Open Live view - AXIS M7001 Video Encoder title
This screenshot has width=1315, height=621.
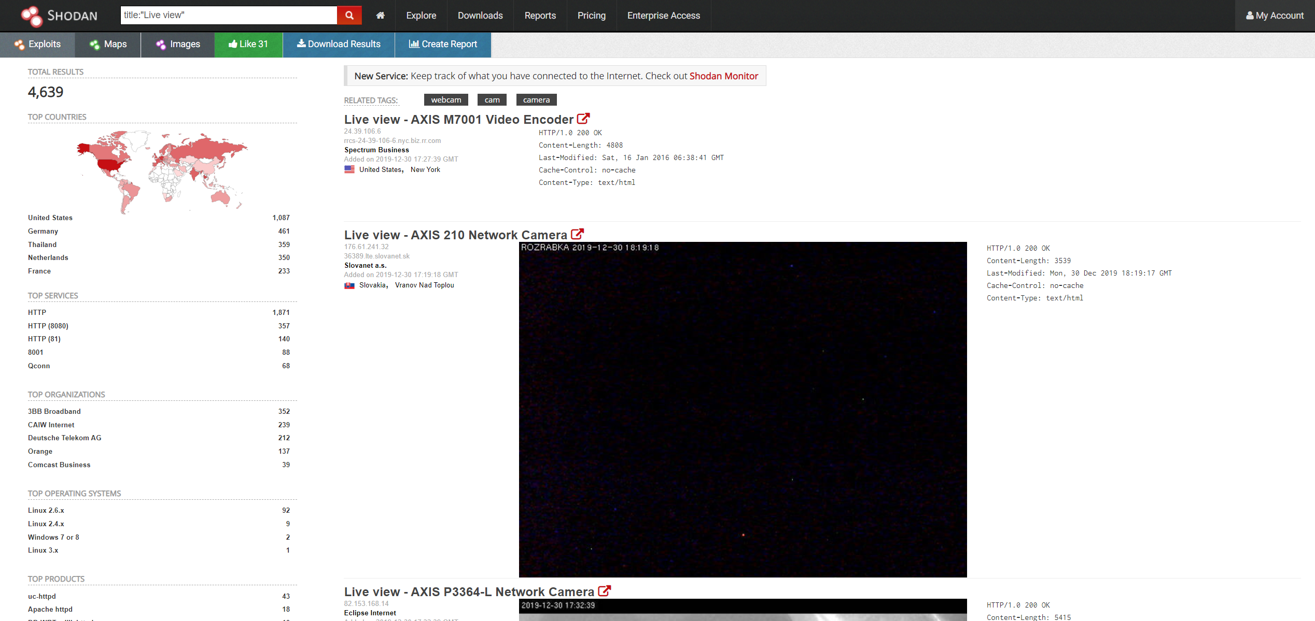coord(459,120)
